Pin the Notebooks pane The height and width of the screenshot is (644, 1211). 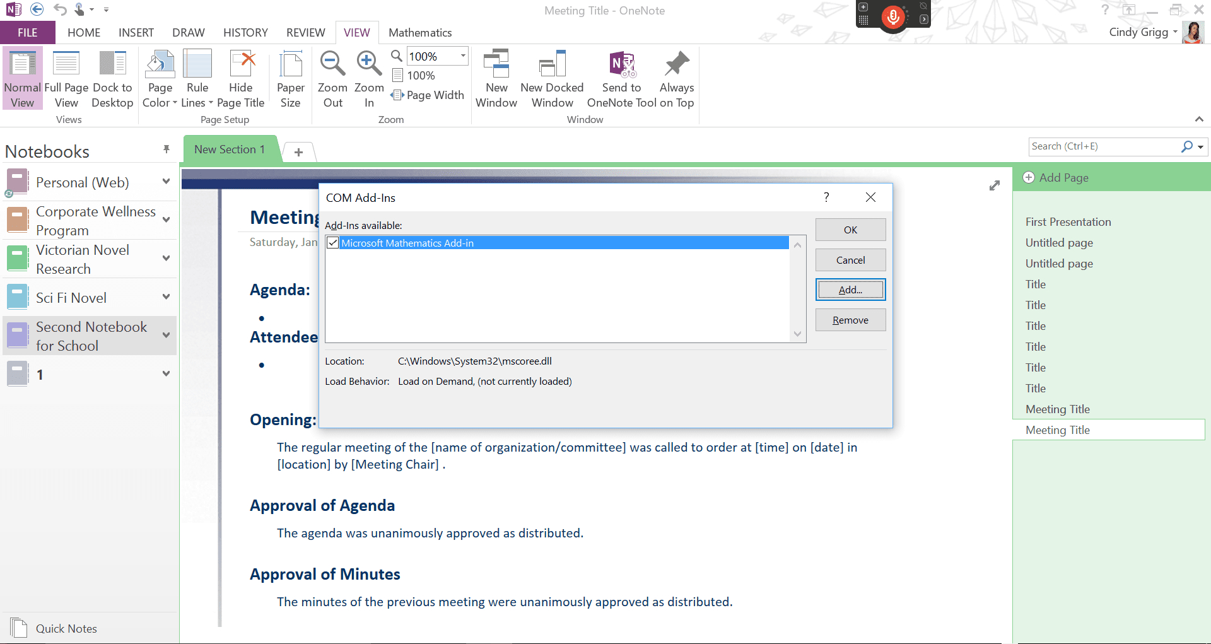coord(167,149)
